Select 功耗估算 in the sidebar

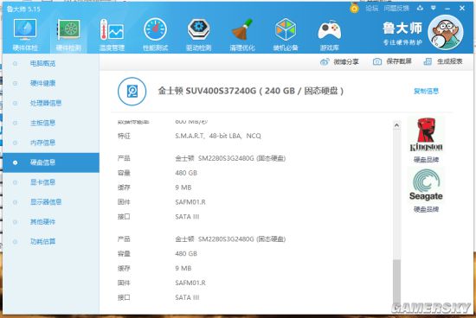(x=51, y=242)
